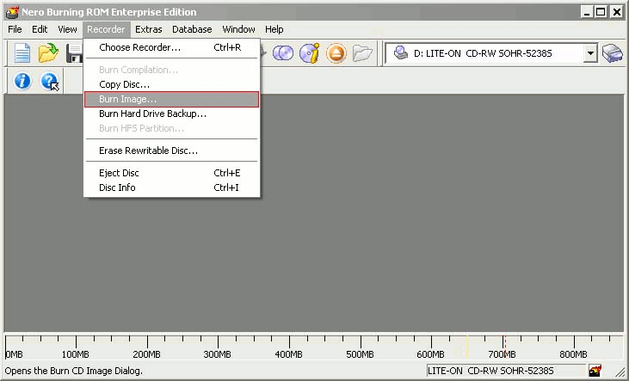Select Disc Info menu entry
This screenshot has height=381, width=629.
172,187
